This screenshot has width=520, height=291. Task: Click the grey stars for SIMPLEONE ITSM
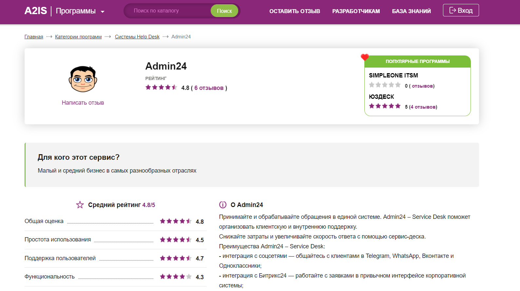(x=385, y=85)
